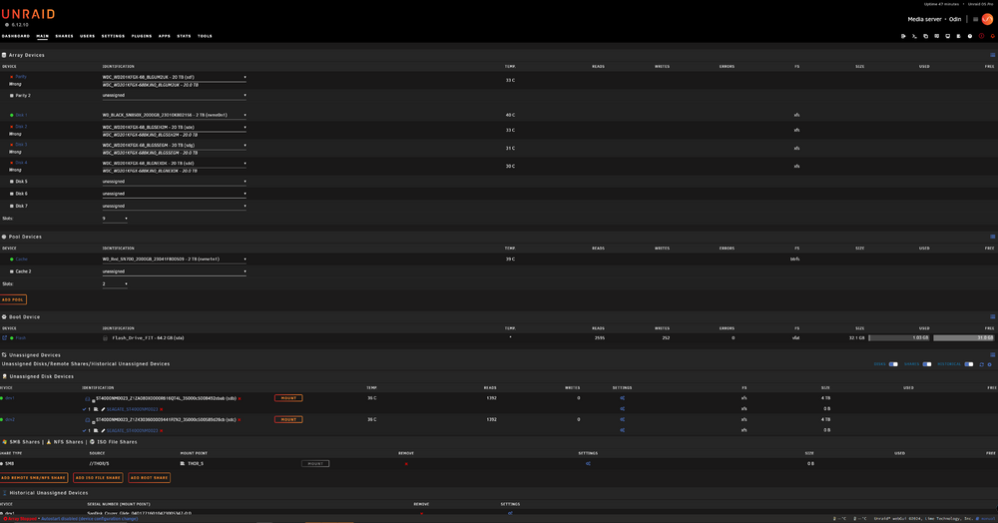Image resolution: width=998 pixels, height=523 pixels.
Task: Toggle Boot Device section view icon
Action: point(992,316)
